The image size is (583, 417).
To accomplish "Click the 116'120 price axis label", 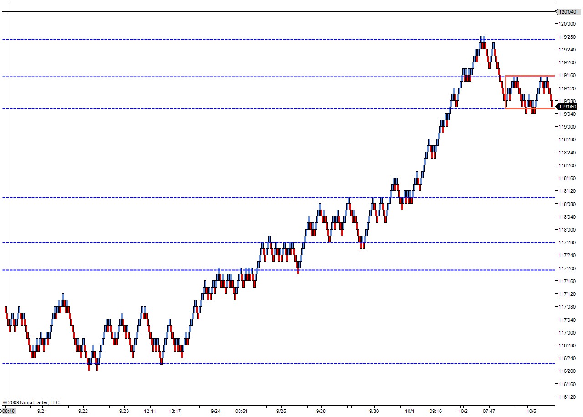I will click(x=568, y=397).
